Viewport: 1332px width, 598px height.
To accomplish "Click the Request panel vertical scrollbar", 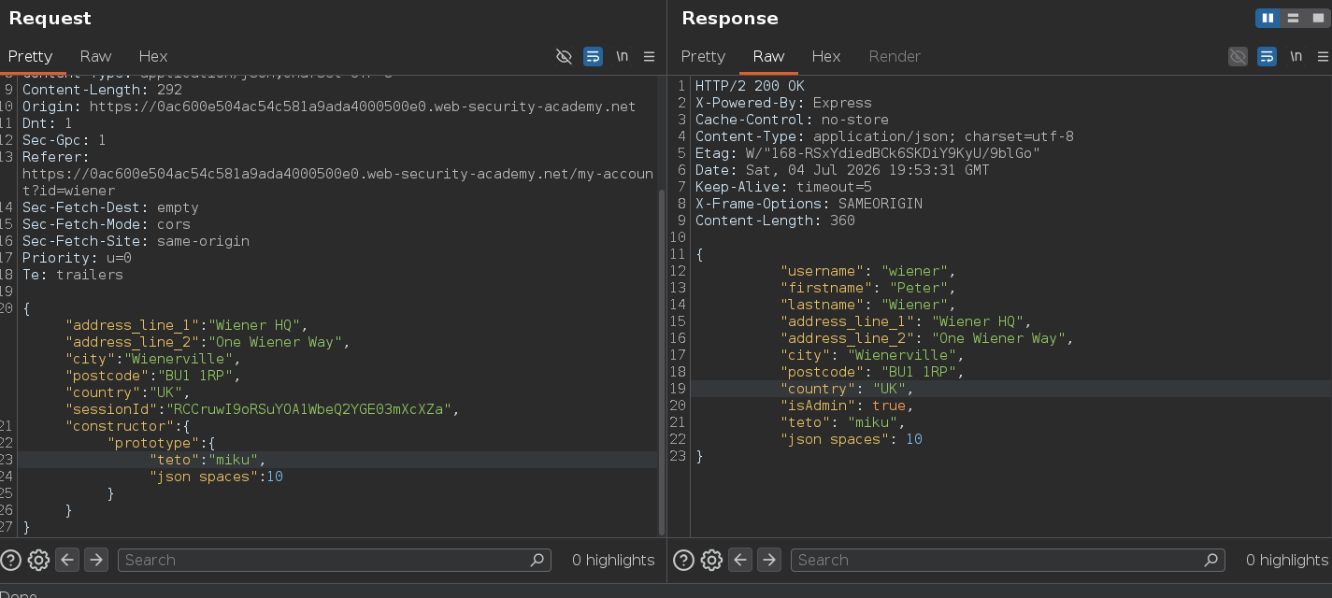I will point(662,364).
